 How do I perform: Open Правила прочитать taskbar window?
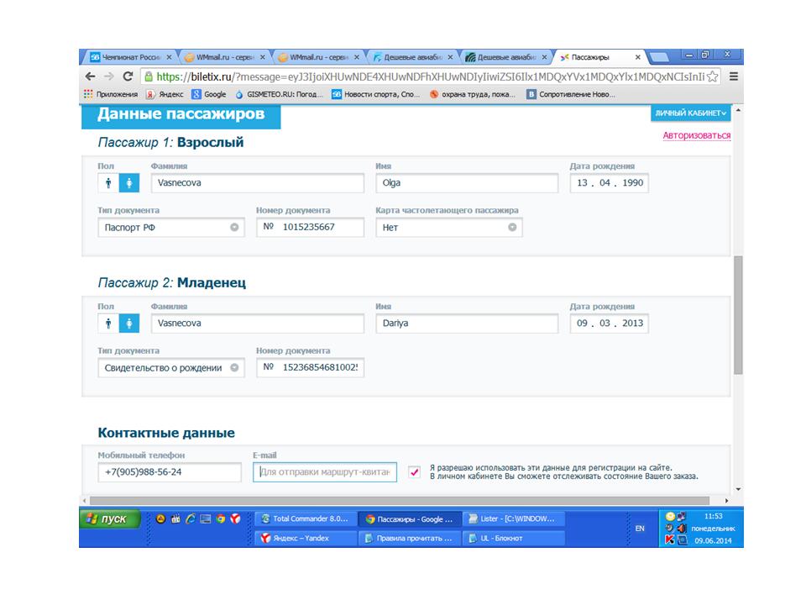pos(409,538)
